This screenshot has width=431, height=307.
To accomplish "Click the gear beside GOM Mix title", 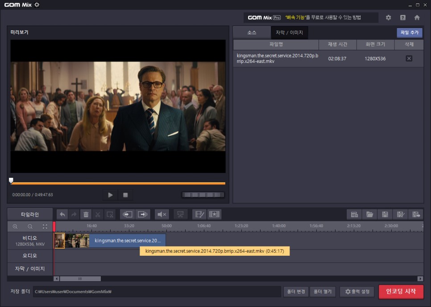I will tap(37, 4).
